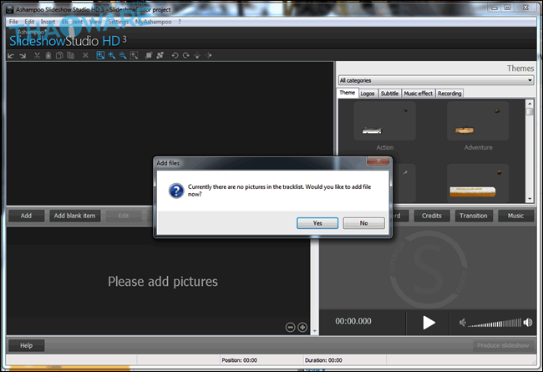Click the Zoom in magnifier icon
Viewport: 543px width, 372px height.
pos(111,55)
